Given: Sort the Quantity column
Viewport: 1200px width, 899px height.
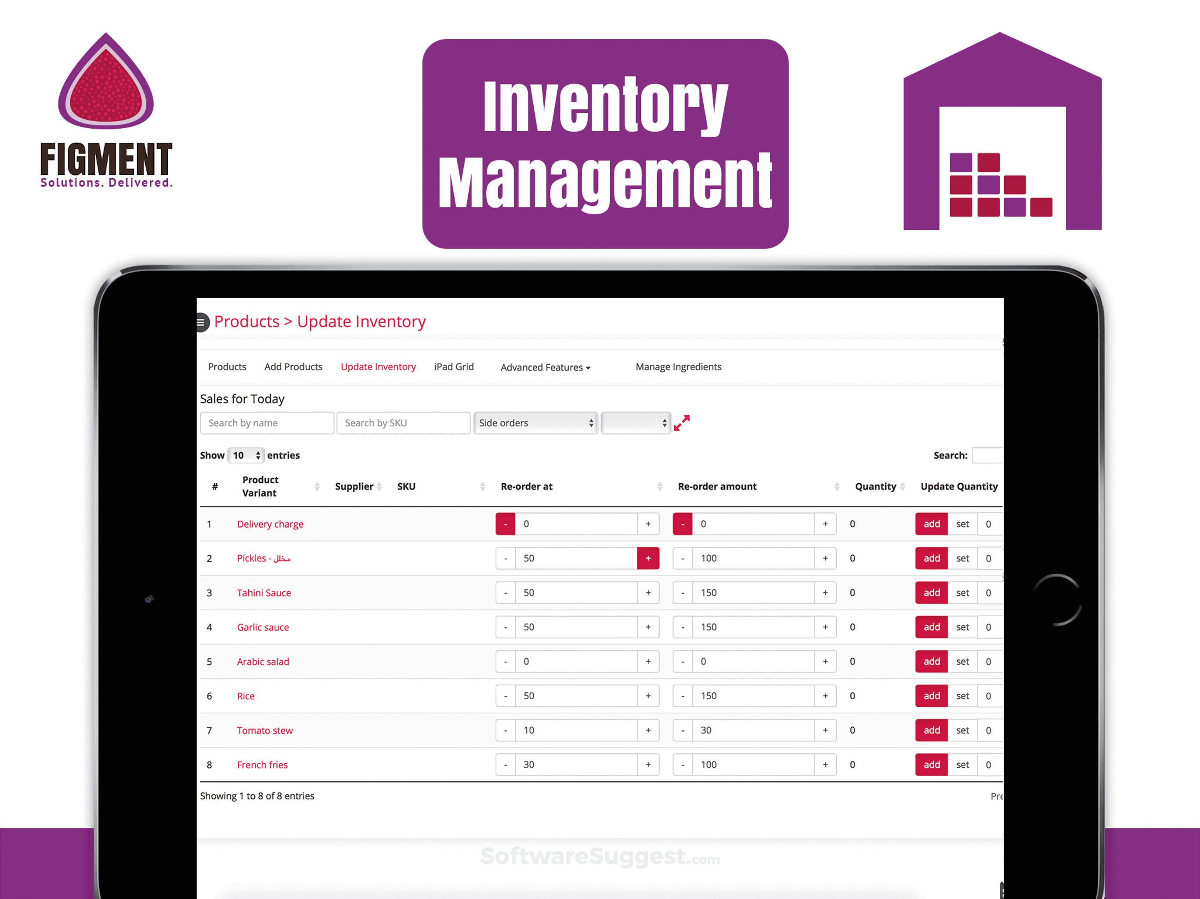Looking at the screenshot, I should (x=902, y=486).
